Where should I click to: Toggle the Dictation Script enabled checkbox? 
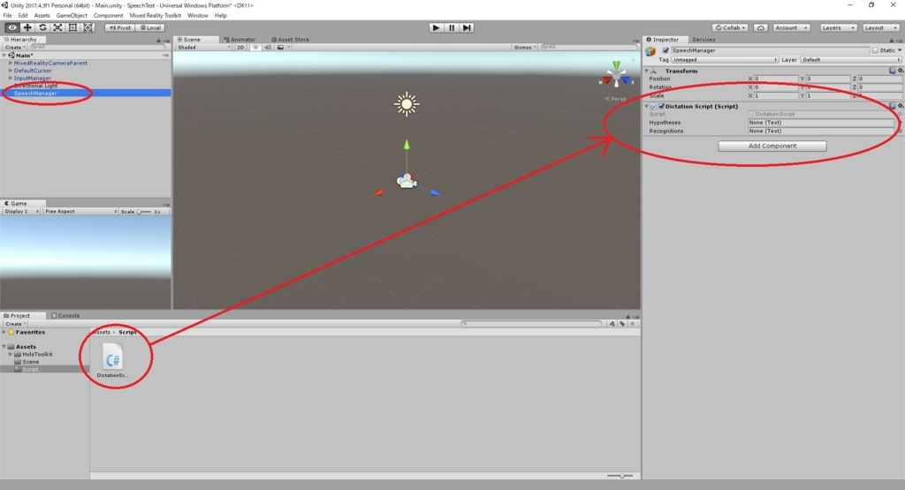(661, 106)
